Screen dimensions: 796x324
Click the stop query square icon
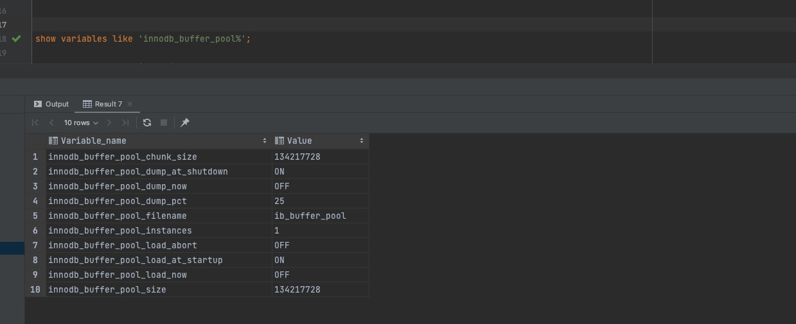pyautogui.click(x=164, y=123)
